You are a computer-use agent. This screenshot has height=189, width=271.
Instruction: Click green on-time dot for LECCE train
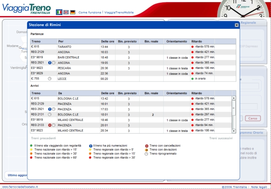coord(193,78)
